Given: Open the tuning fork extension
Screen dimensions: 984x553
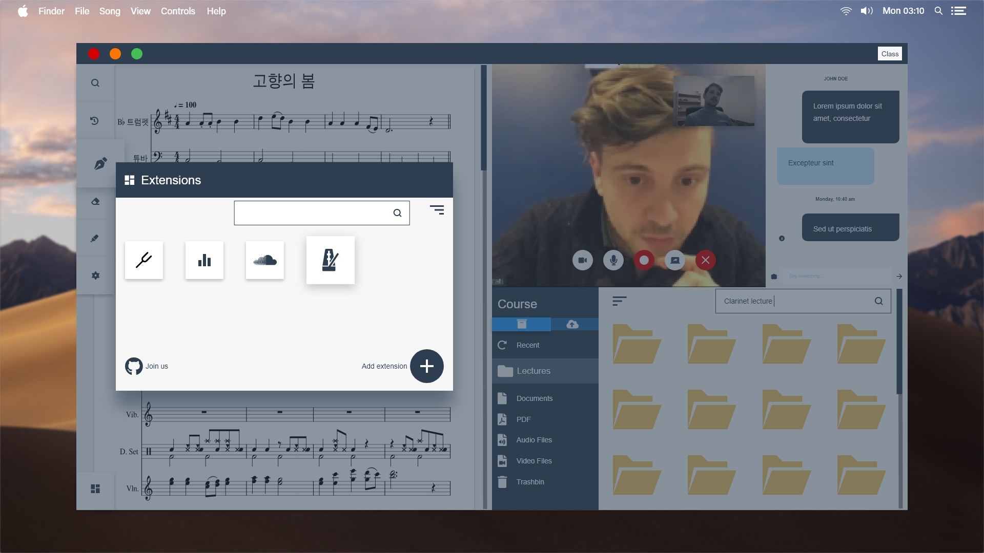Looking at the screenshot, I should (144, 260).
